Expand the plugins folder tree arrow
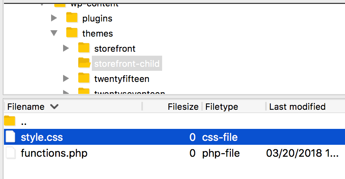Screen dimensions: 345x179 click(x=54, y=18)
